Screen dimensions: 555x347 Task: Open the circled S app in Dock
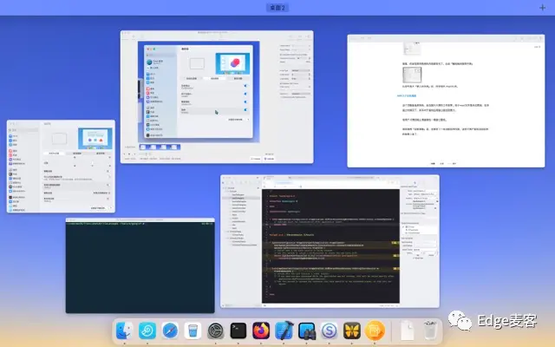tap(330, 331)
